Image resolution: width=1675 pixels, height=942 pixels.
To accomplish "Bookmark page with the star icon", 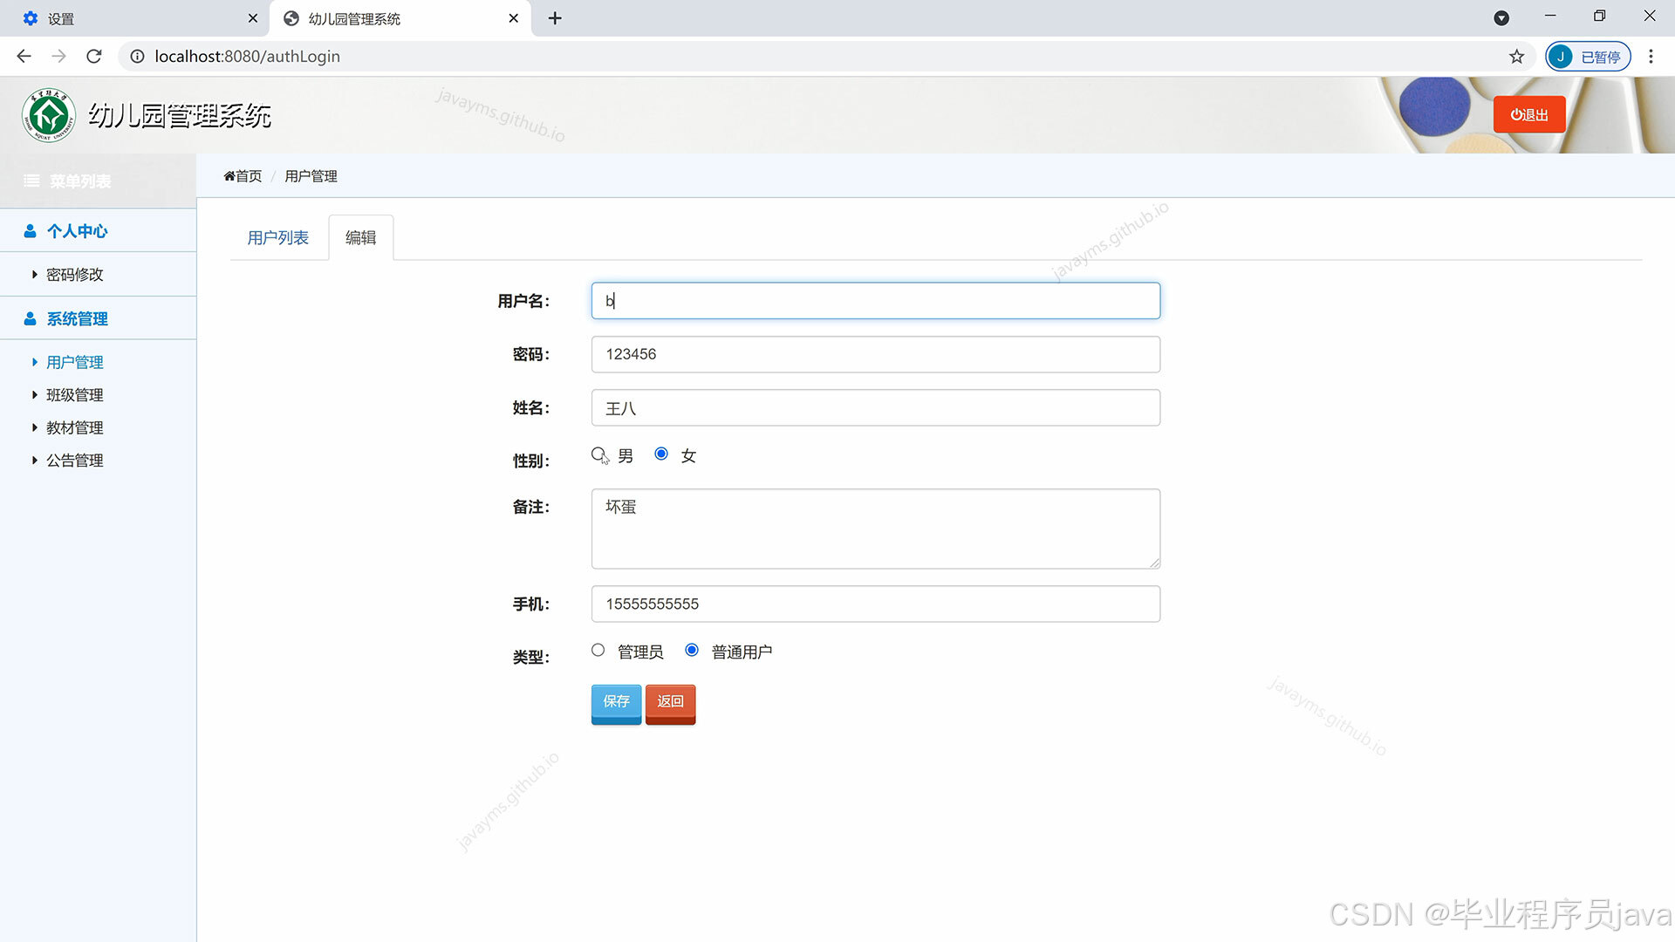I will click(1517, 56).
